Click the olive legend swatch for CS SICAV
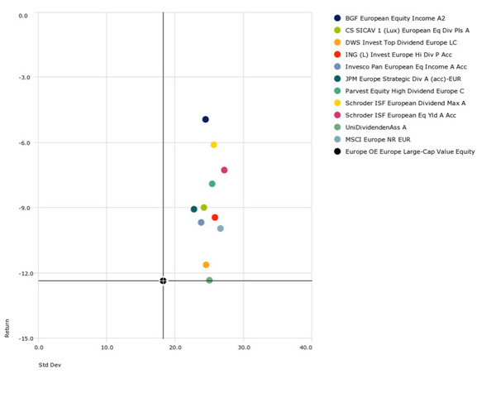The width and height of the screenshot is (496, 403). click(x=337, y=30)
